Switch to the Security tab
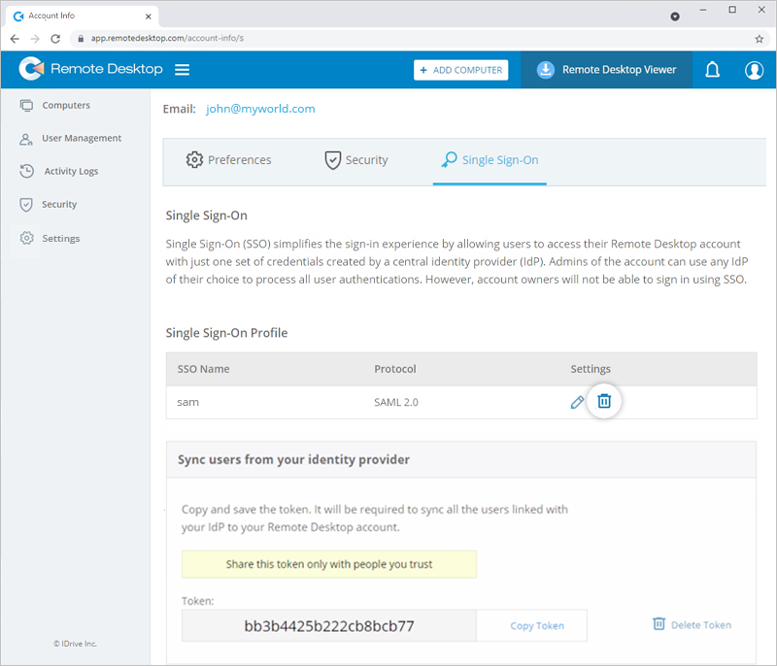The width and height of the screenshot is (777, 666). click(x=356, y=160)
